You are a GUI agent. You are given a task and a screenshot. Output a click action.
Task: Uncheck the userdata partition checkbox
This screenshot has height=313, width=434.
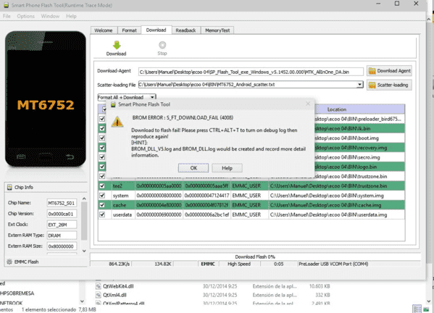click(102, 214)
